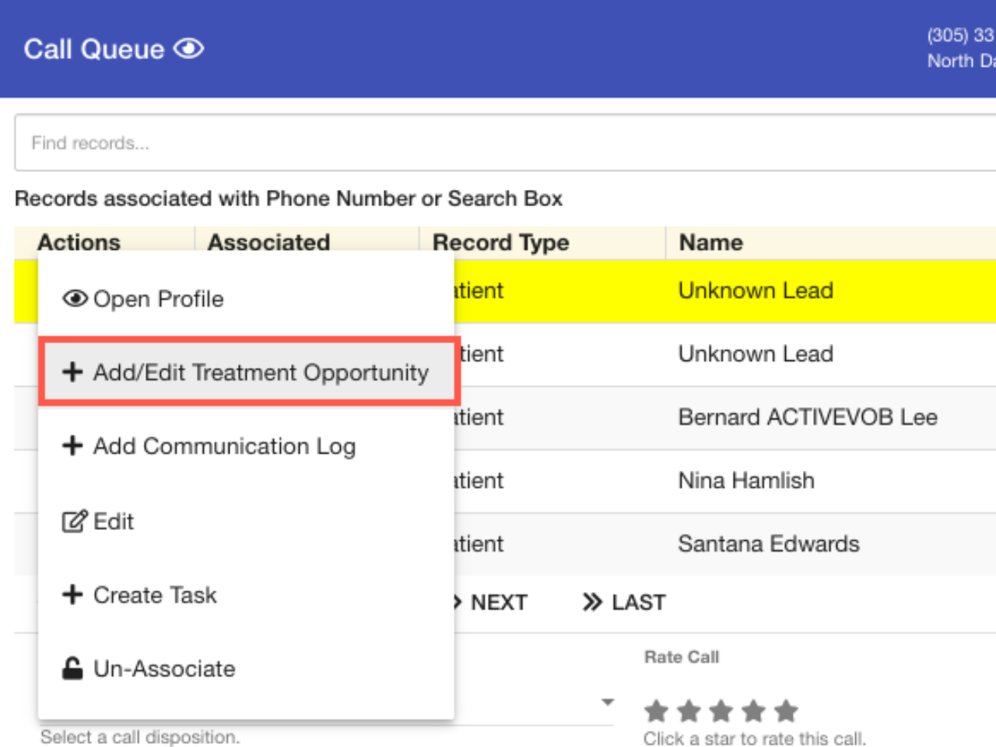This screenshot has width=996, height=747.
Task: Click the Edit pencil icon
Action: pos(74,521)
